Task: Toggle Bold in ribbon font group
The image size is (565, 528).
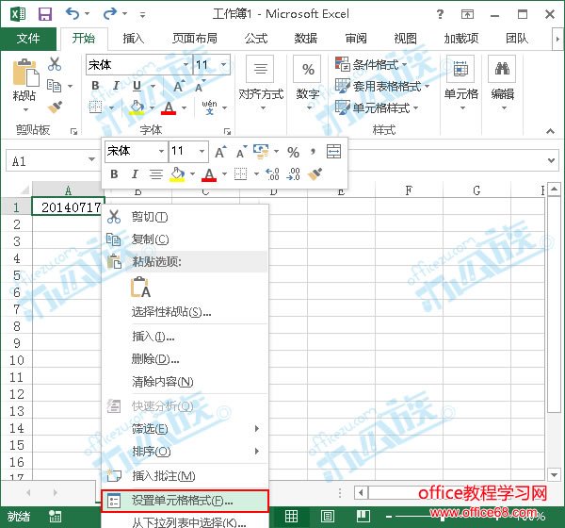Action: pyautogui.click(x=95, y=86)
